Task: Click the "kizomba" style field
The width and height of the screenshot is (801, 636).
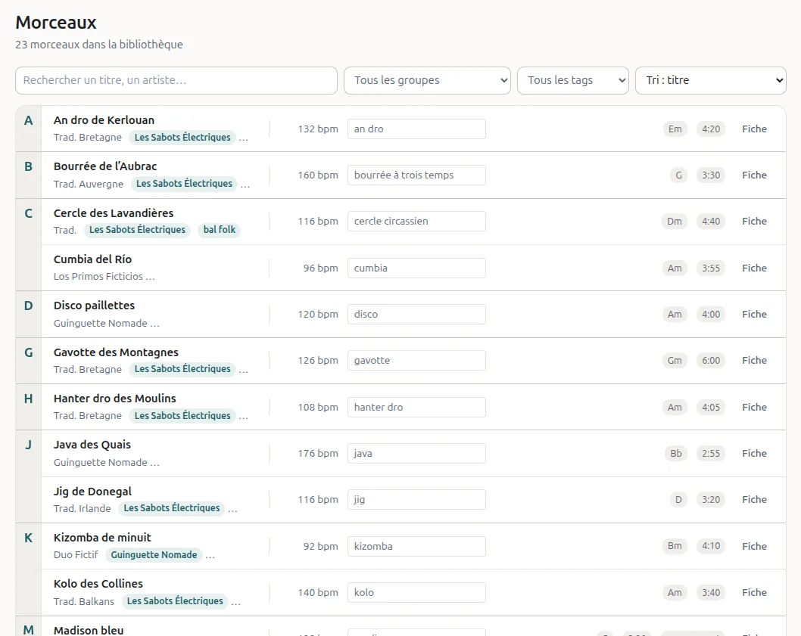Action: coord(416,546)
